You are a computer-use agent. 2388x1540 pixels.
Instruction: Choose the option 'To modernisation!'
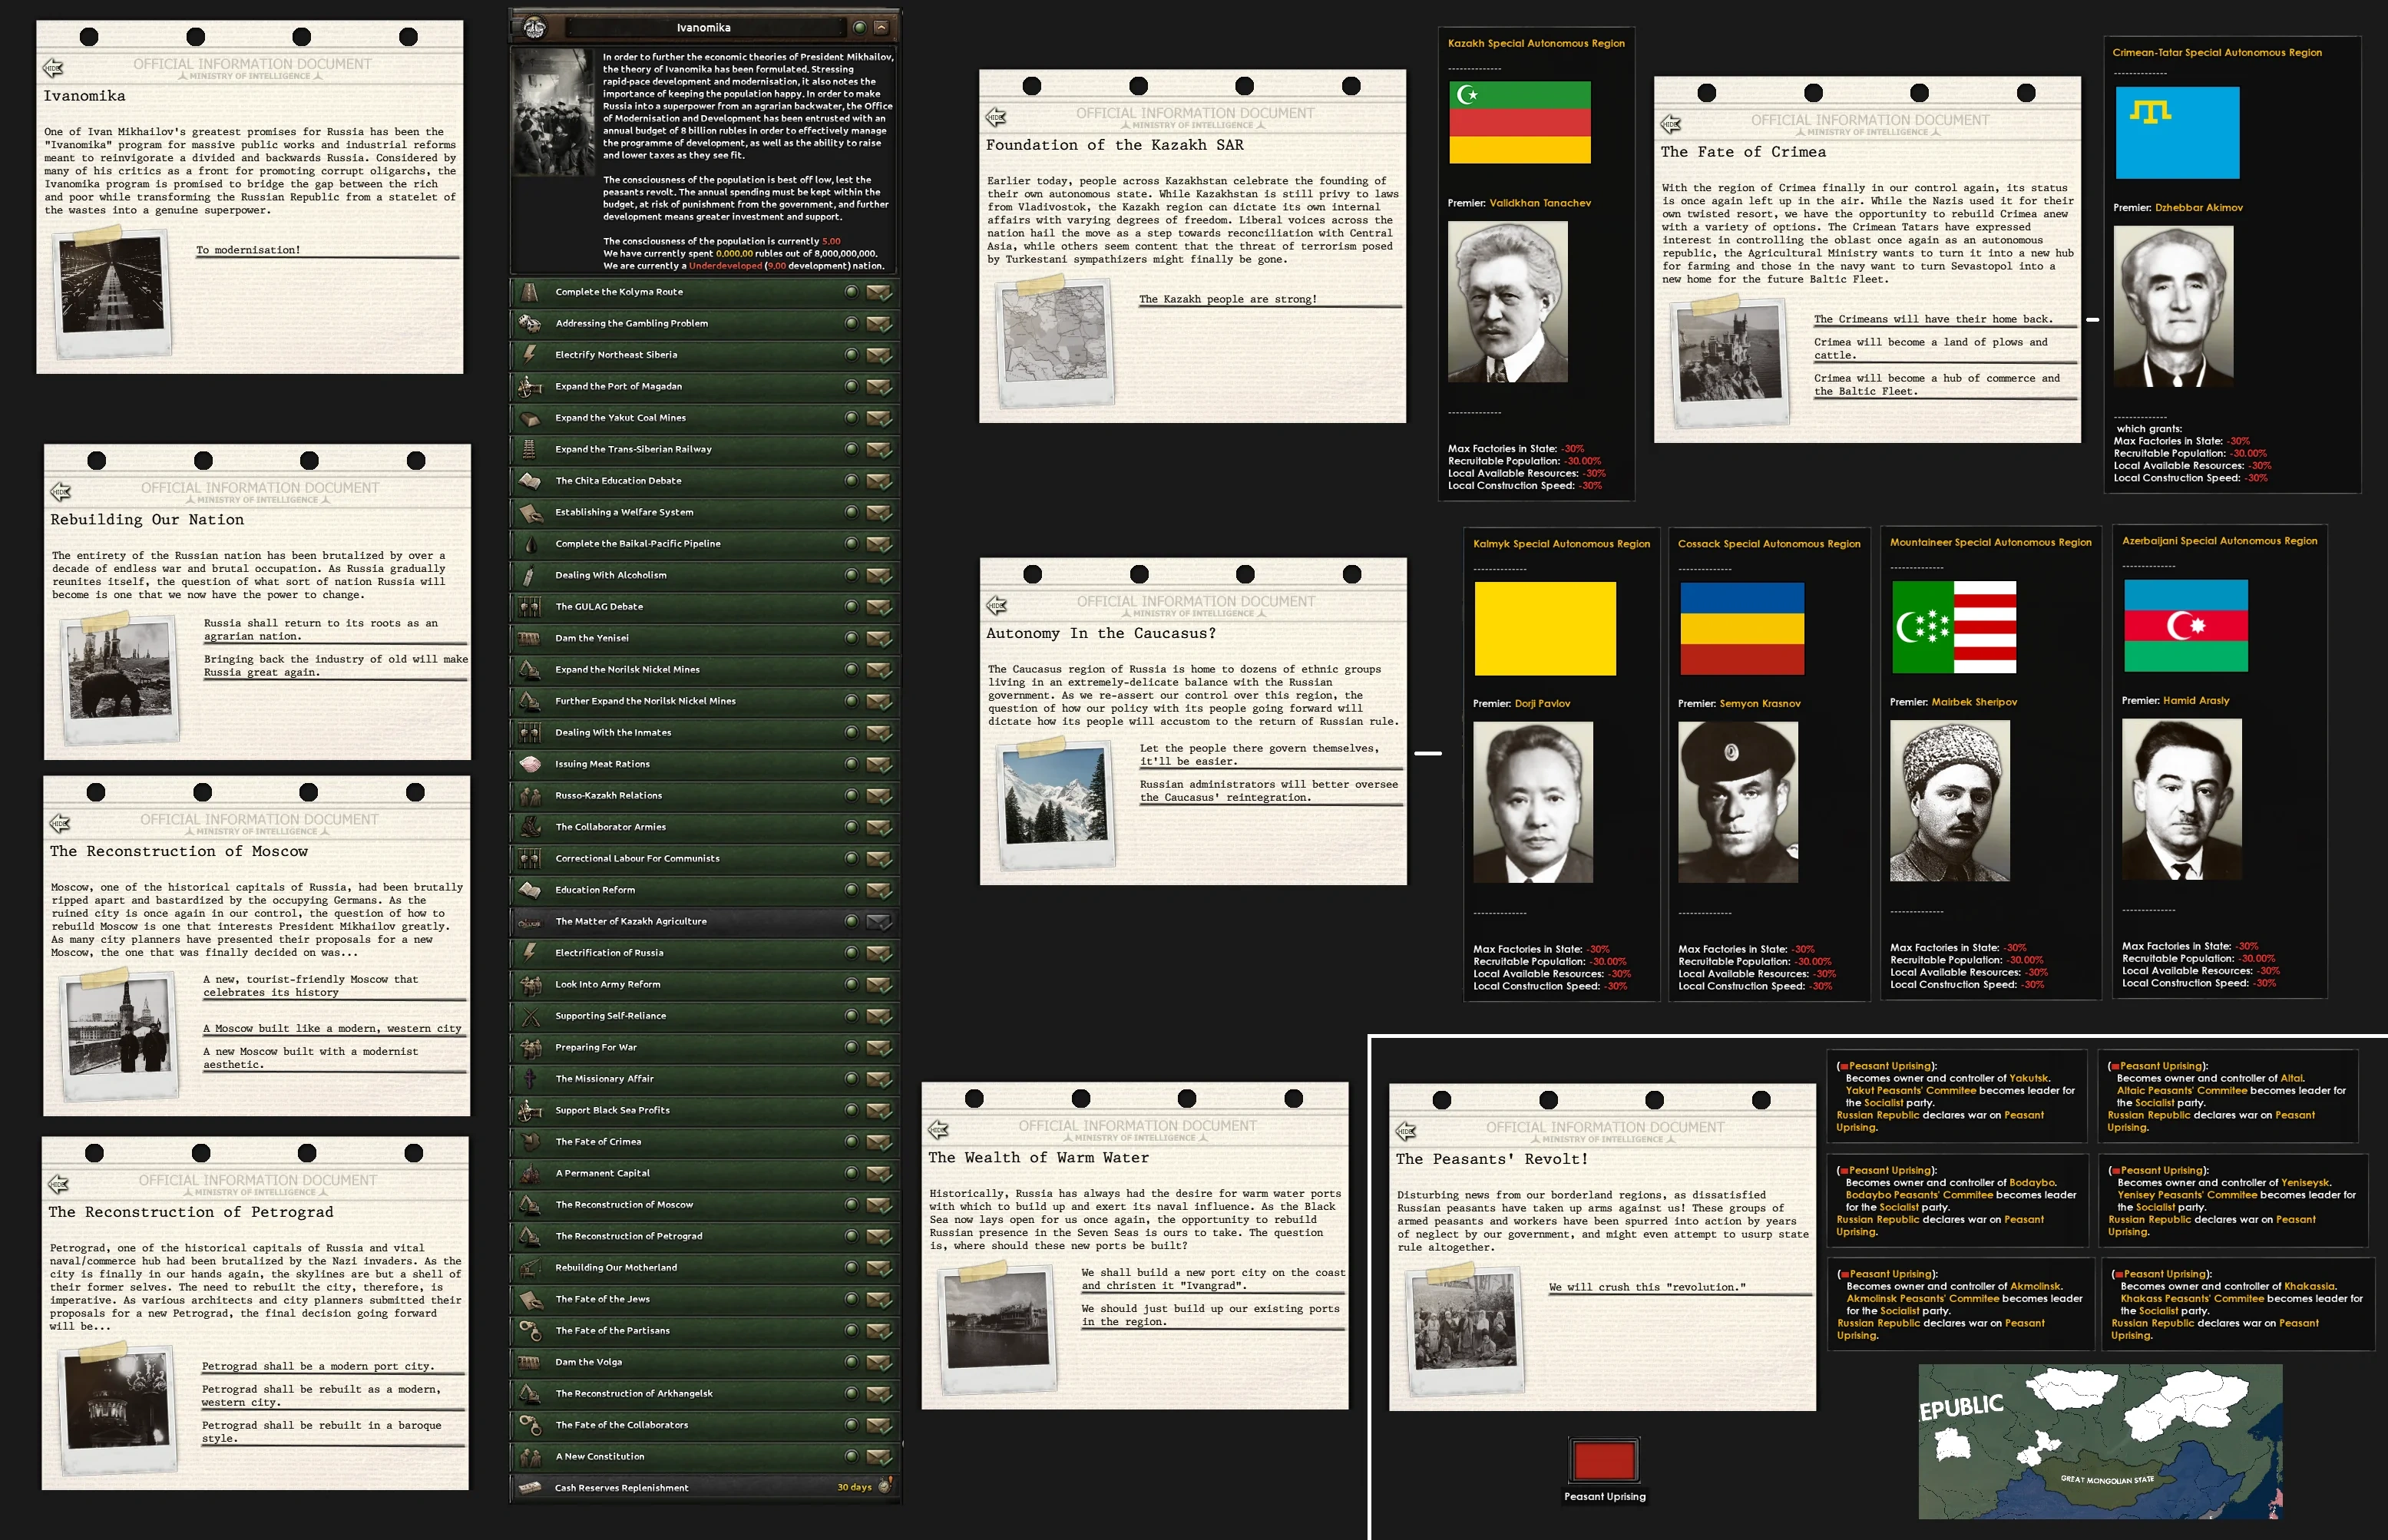point(248,250)
